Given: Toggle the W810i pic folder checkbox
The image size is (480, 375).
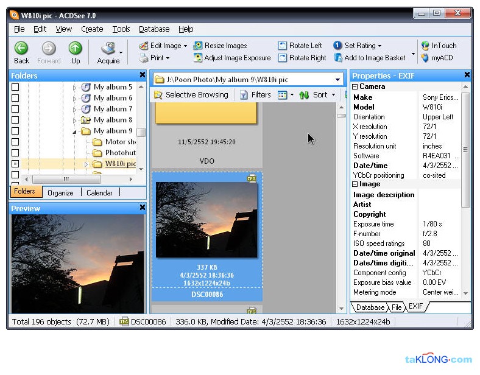Looking at the screenshot, I should (x=15, y=164).
